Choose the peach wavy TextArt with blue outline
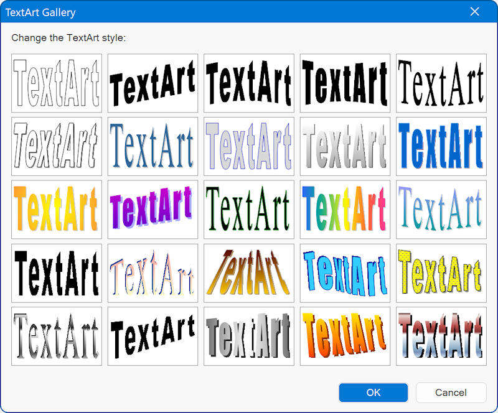Screen dimensions: 498x413 (153, 273)
